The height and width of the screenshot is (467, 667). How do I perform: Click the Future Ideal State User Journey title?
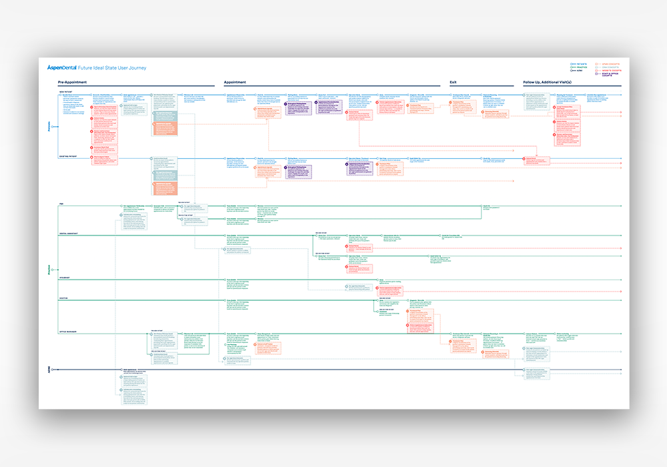click(x=112, y=67)
